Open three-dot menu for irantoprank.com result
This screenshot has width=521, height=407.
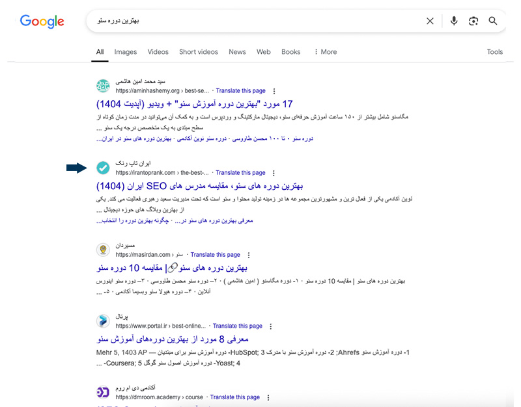[x=274, y=173]
